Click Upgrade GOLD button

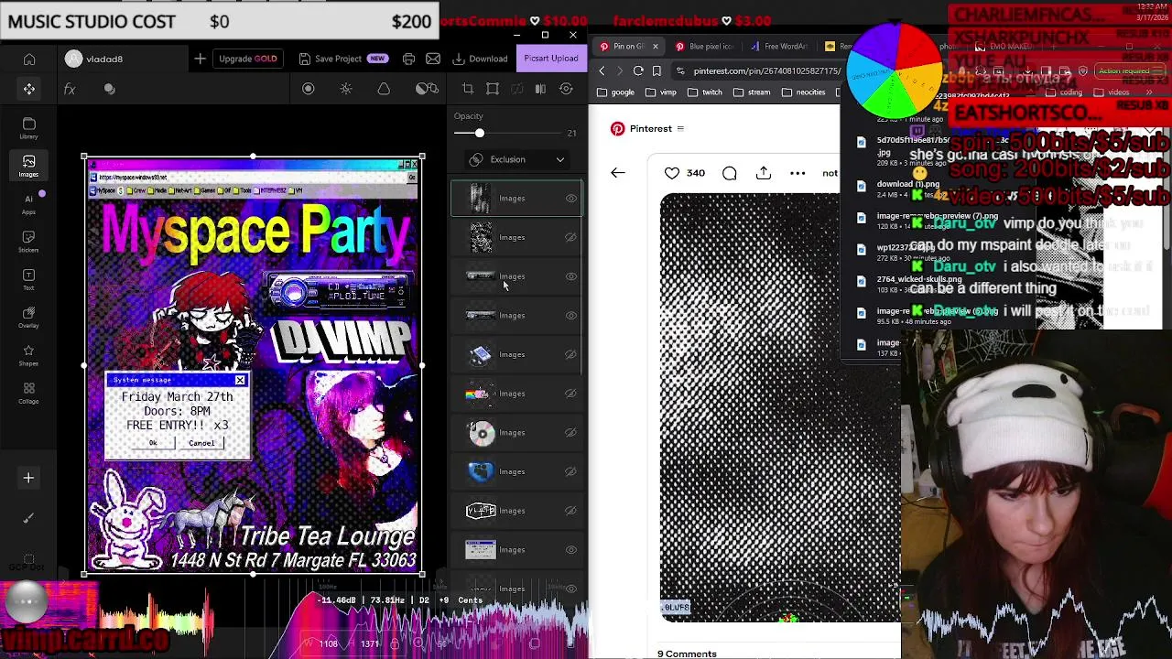(247, 59)
